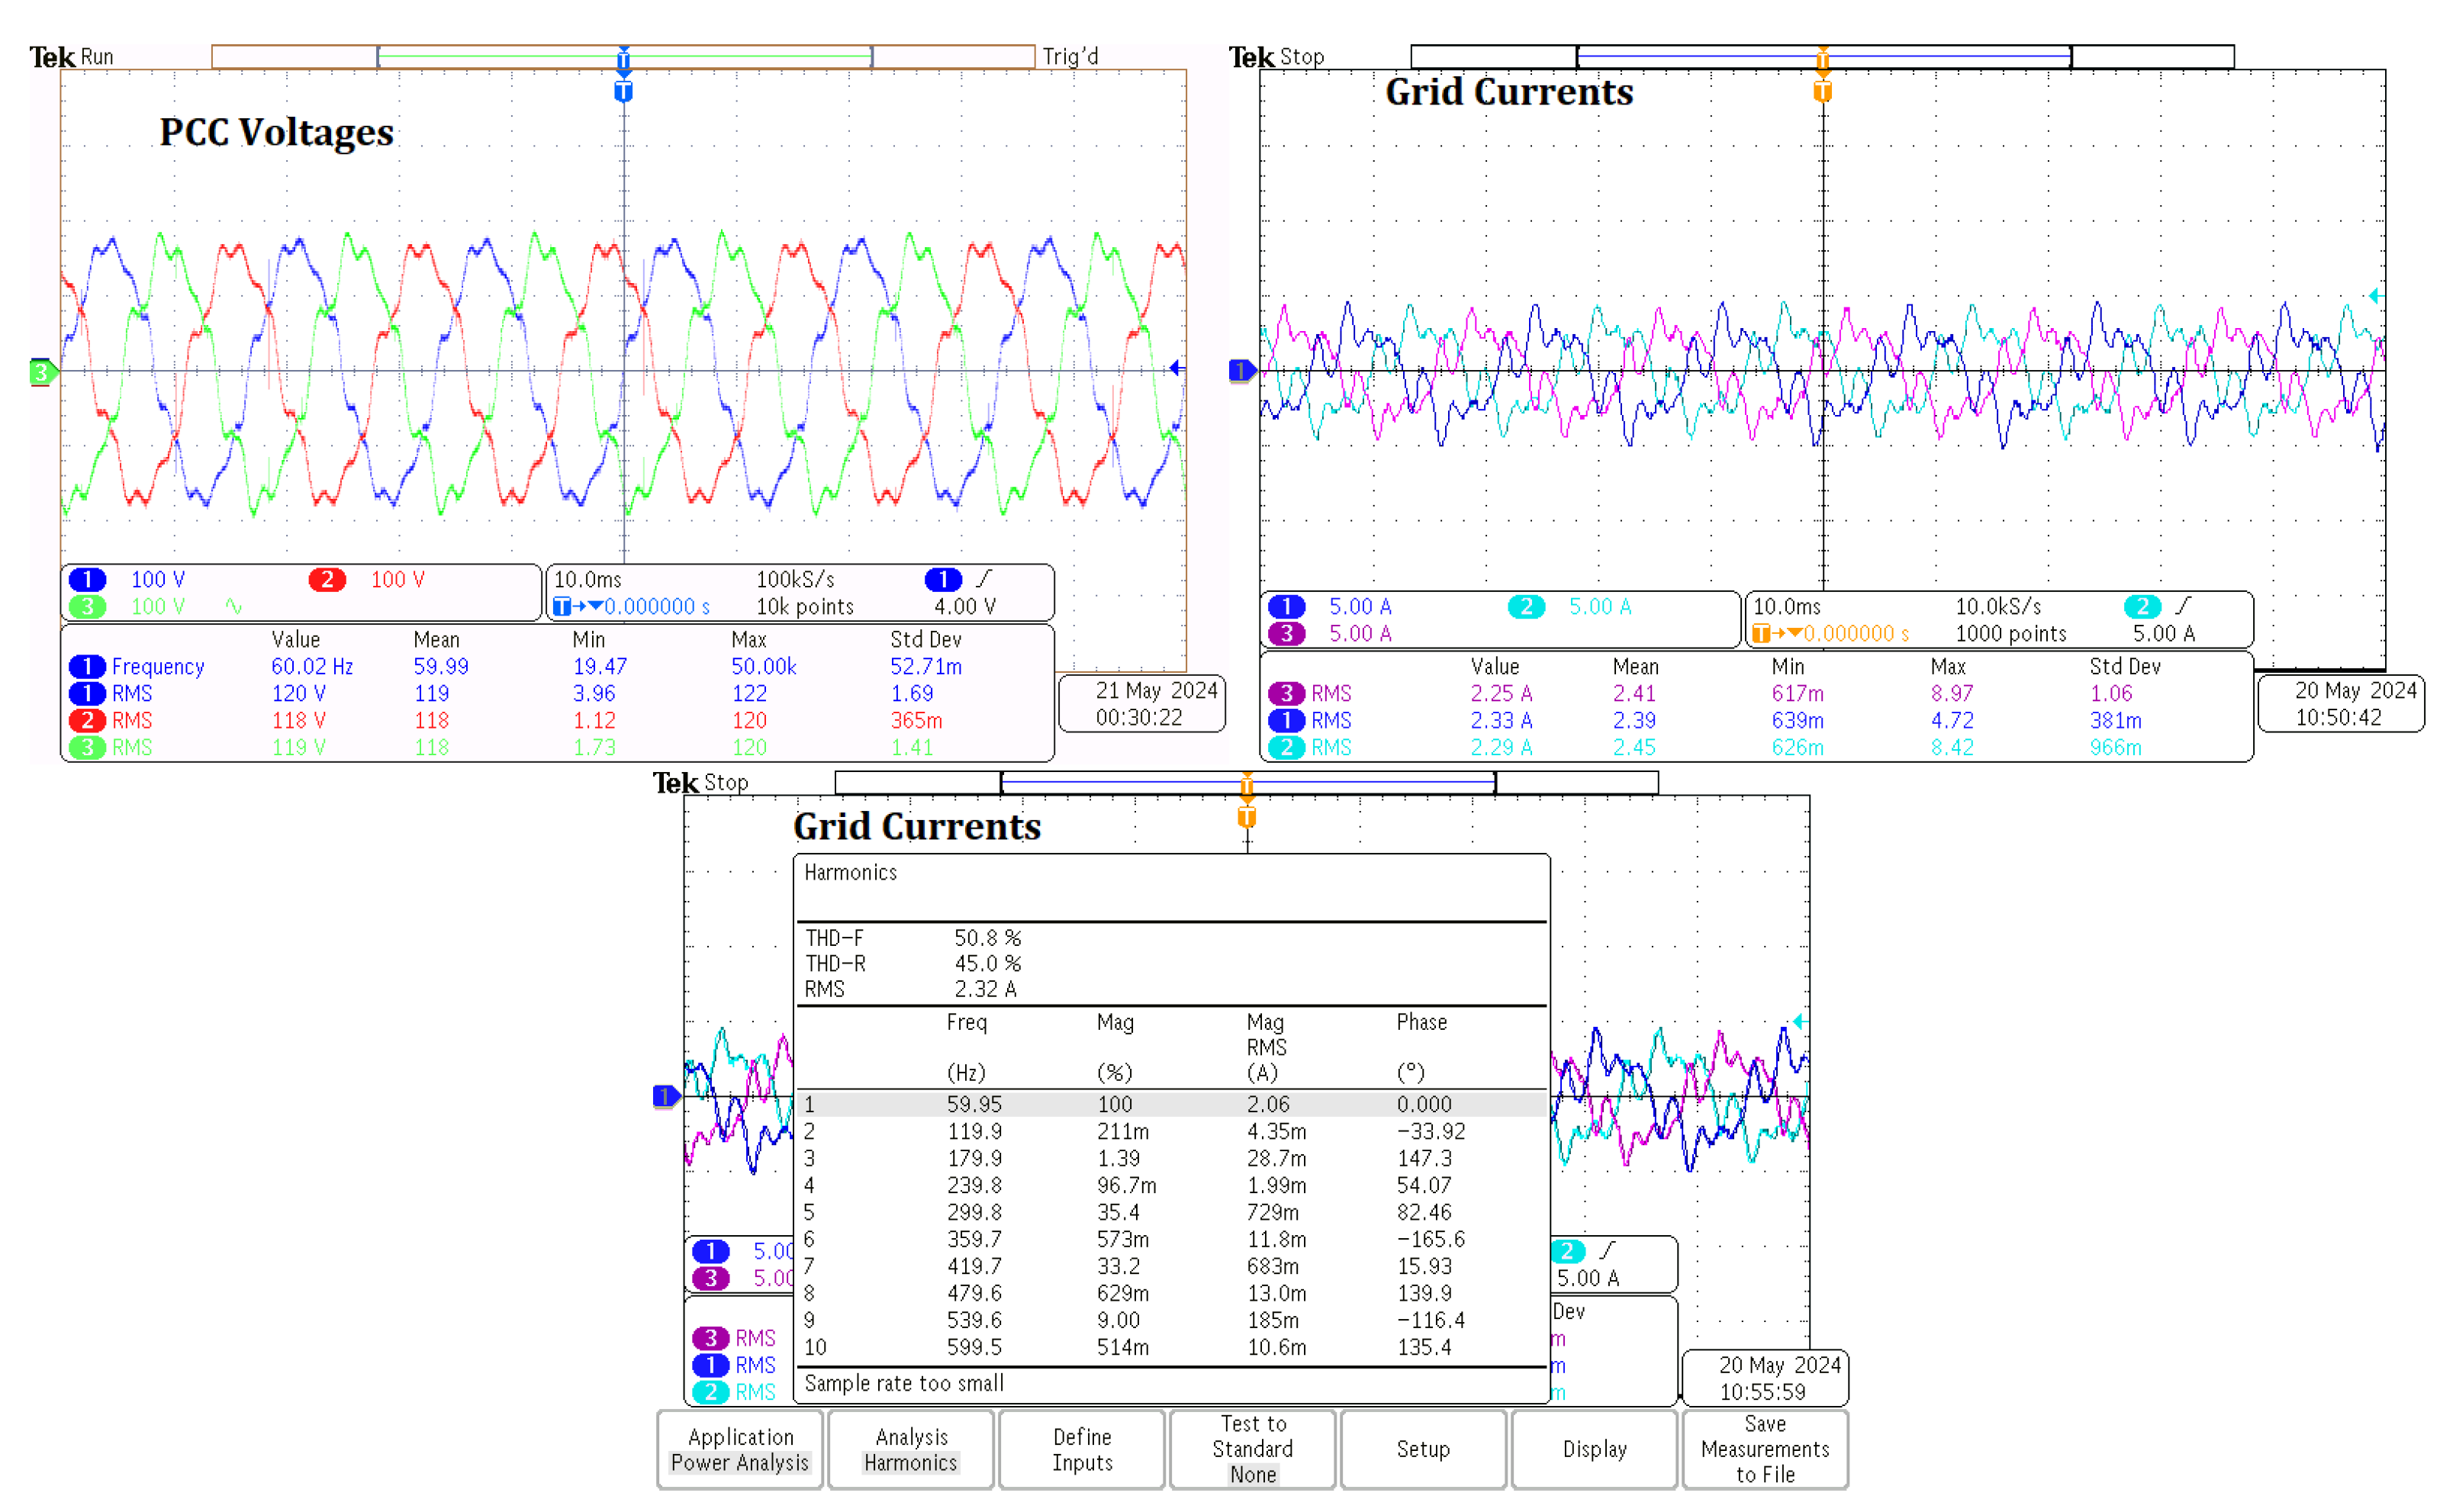Open Test to Standard None selector

click(1252, 1449)
